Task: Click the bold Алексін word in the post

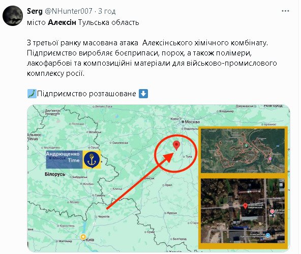Action: (62, 22)
